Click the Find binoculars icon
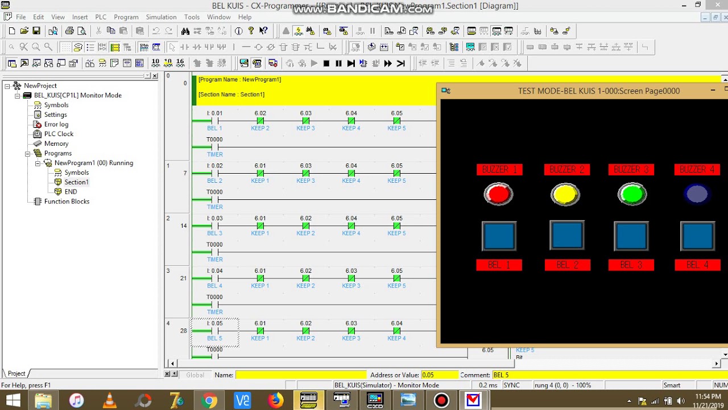 point(185,31)
